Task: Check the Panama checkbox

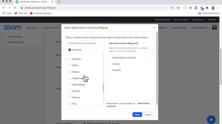Action: 70,97
